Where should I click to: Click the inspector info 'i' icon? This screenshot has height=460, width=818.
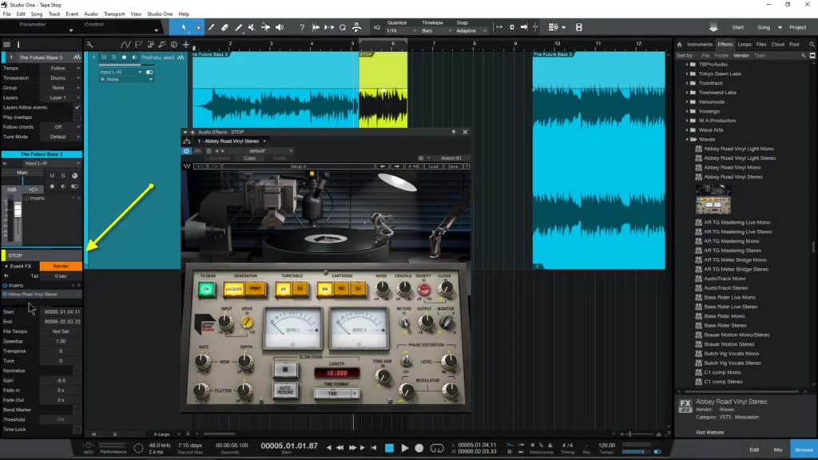tap(18, 45)
